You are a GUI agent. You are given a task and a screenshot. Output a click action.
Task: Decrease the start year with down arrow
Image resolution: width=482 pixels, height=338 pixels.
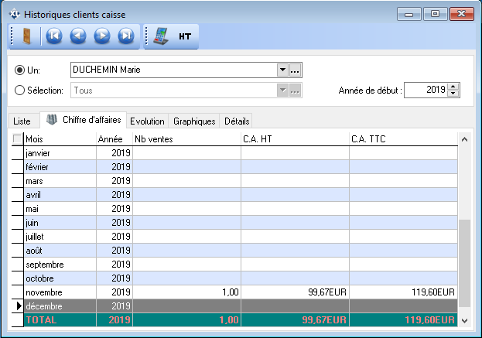coord(453,94)
